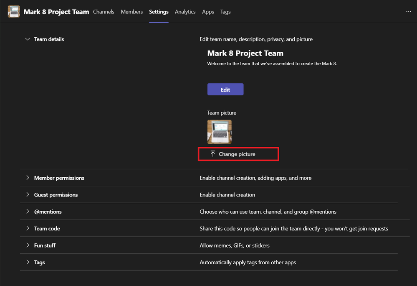This screenshot has height=286, width=417.
Task: Expand the Fun stuff section
Action: point(28,245)
